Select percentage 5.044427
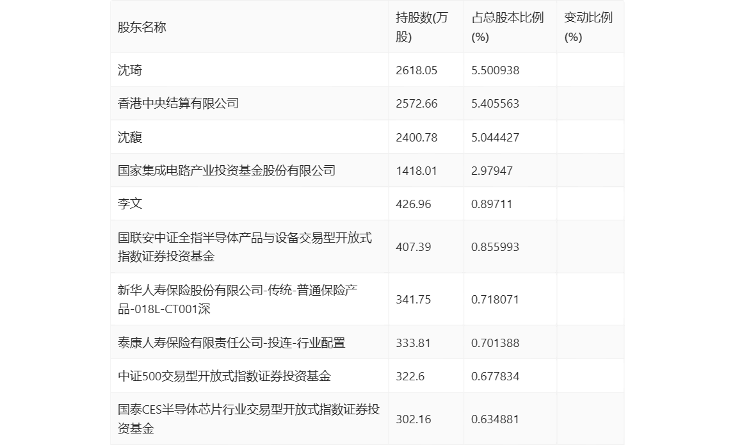 (495, 138)
